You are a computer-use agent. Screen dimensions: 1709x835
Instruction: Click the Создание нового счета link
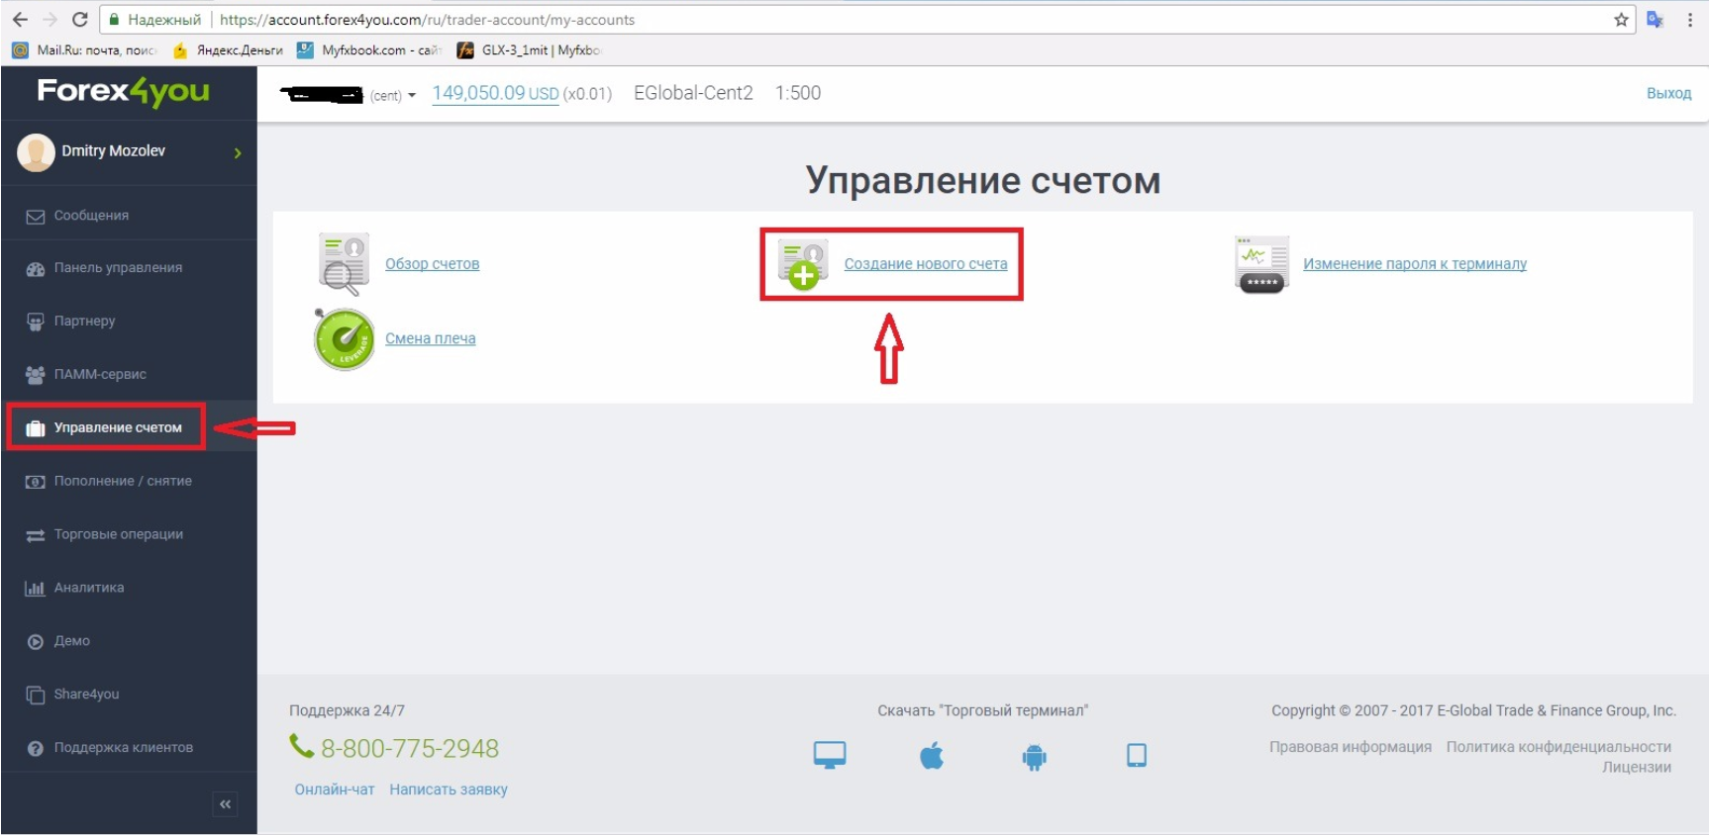click(x=926, y=264)
